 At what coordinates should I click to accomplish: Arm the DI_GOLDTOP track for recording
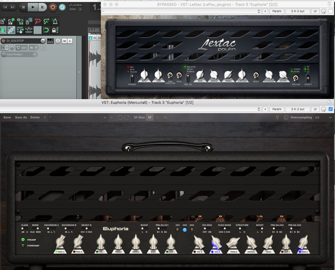click(3, 41)
